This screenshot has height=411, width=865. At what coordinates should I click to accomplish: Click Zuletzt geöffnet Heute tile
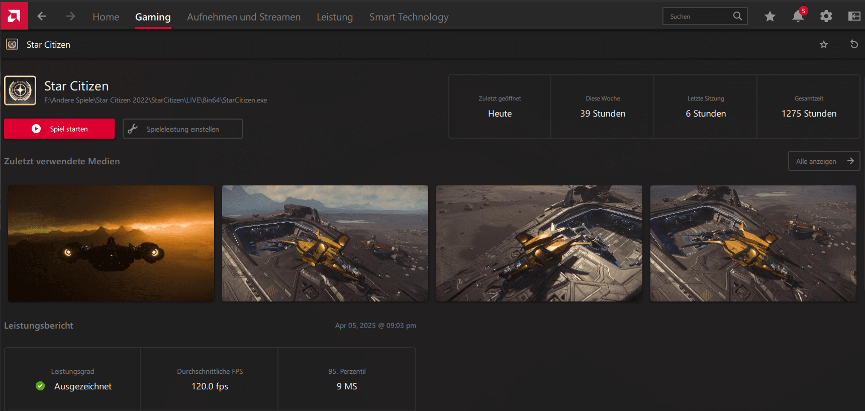pyautogui.click(x=500, y=107)
